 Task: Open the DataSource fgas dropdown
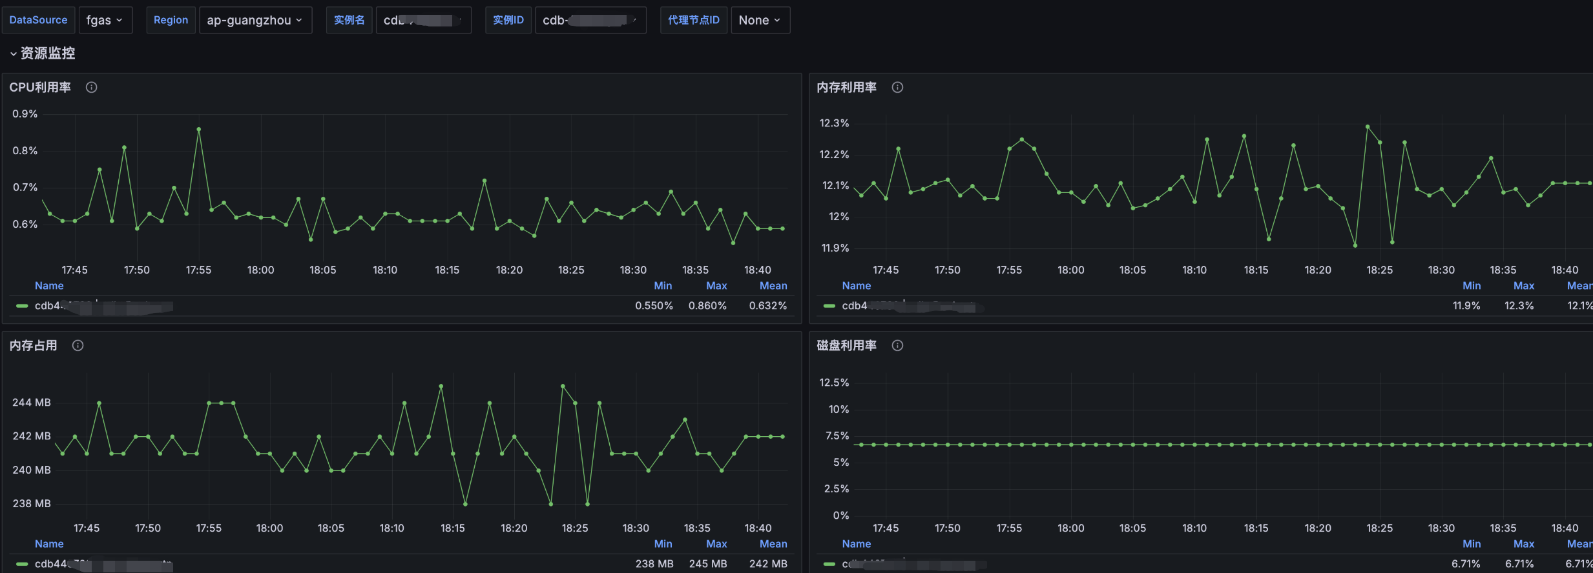(x=105, y=20)
